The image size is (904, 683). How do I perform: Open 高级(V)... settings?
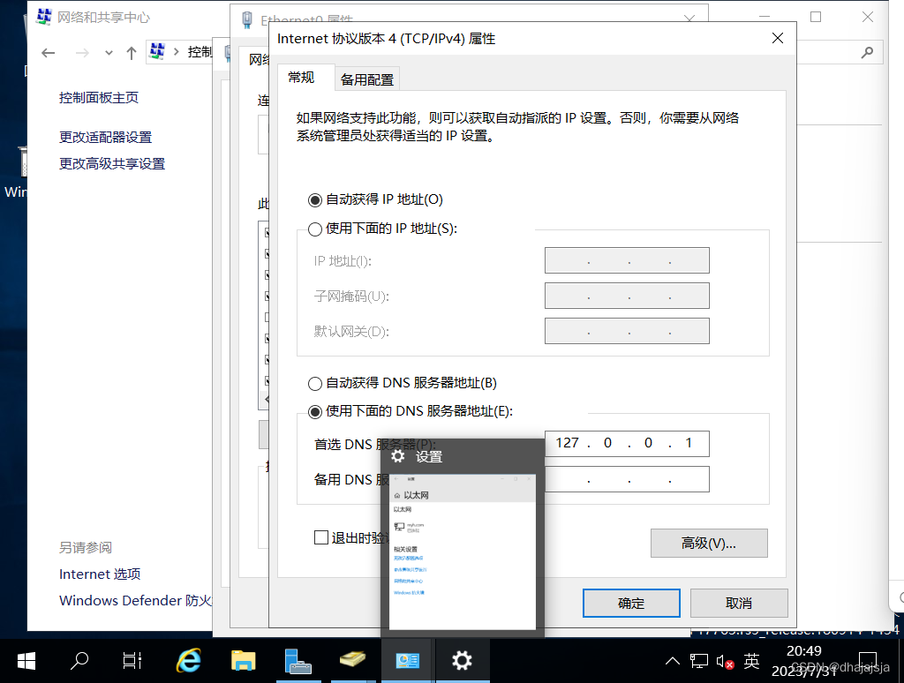709,543
